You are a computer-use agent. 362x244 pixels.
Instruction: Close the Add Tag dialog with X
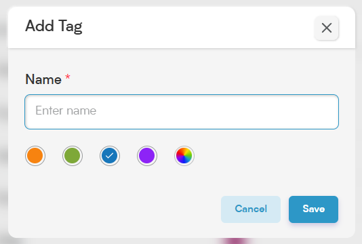(x=327, y=28)
